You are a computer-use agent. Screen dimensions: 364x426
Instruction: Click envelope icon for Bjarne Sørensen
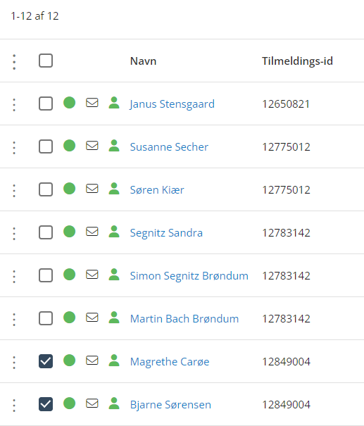tap(92, 403)
